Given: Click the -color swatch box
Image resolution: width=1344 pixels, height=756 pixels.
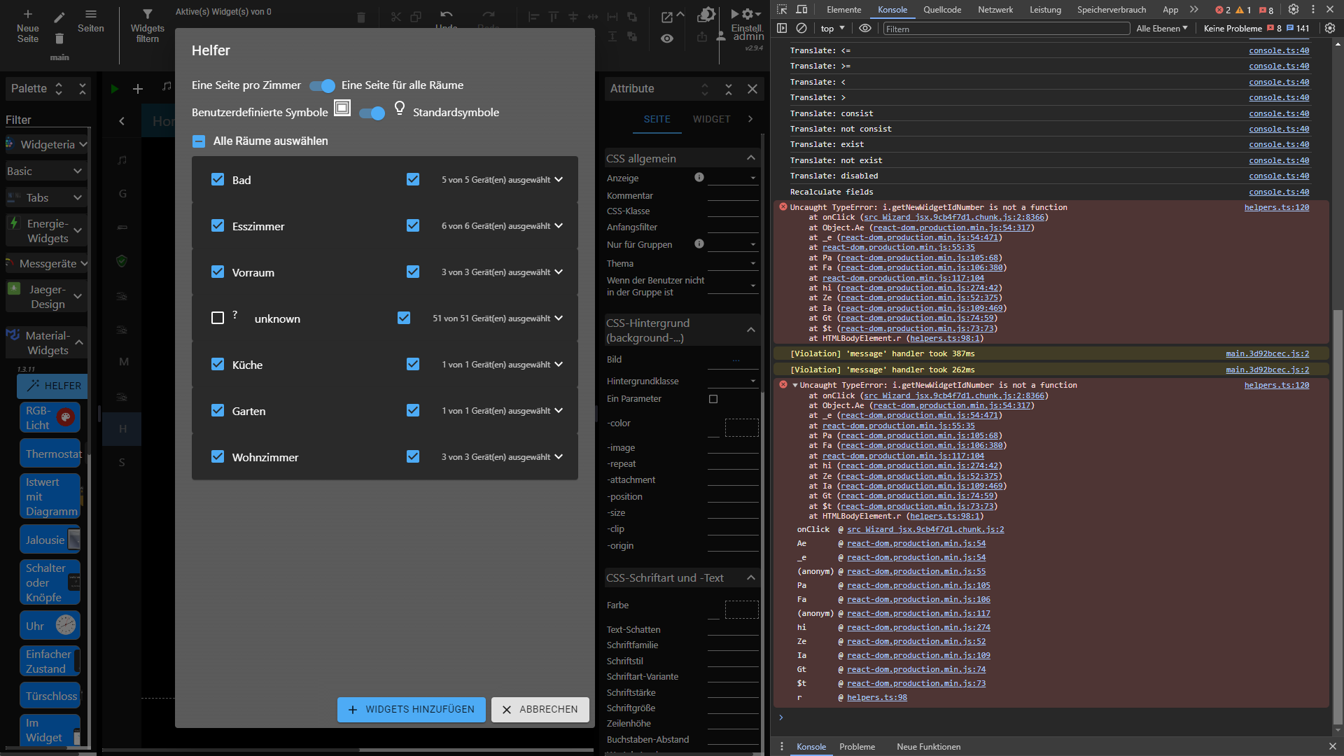Looking at the screenshot, I should (741, 428).
